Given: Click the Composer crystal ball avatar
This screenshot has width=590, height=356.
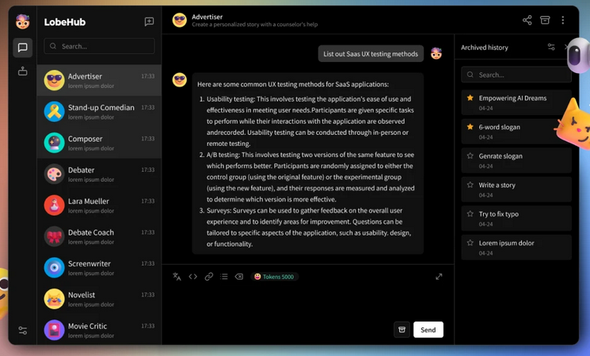Looking at the screenshot, I should [x=54, y=143].
